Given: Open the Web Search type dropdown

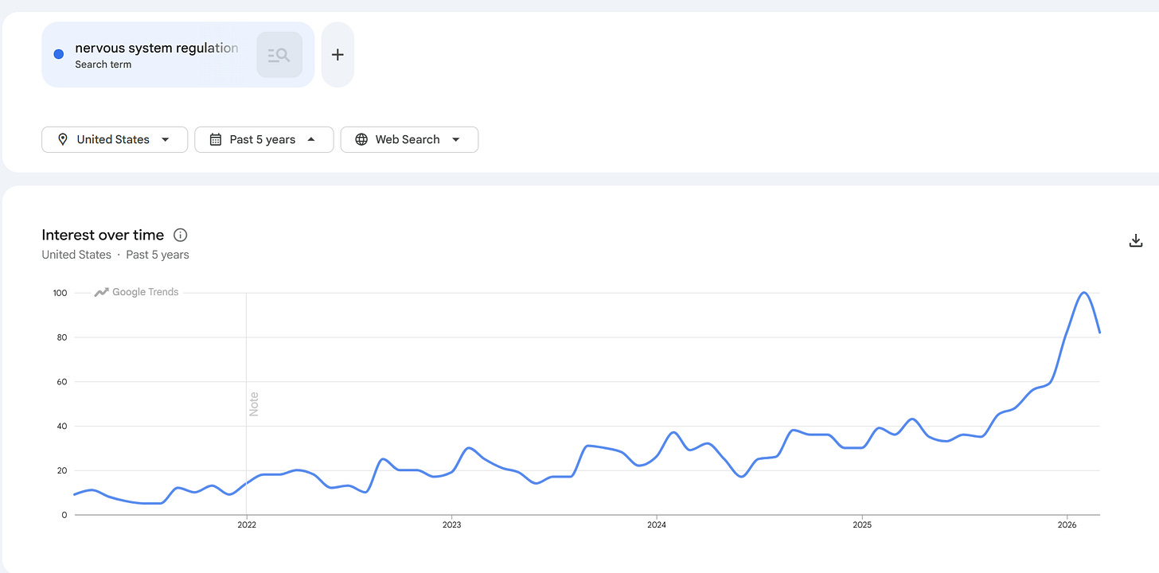Looking at the screenshot, I should click(x=409, y=139).
